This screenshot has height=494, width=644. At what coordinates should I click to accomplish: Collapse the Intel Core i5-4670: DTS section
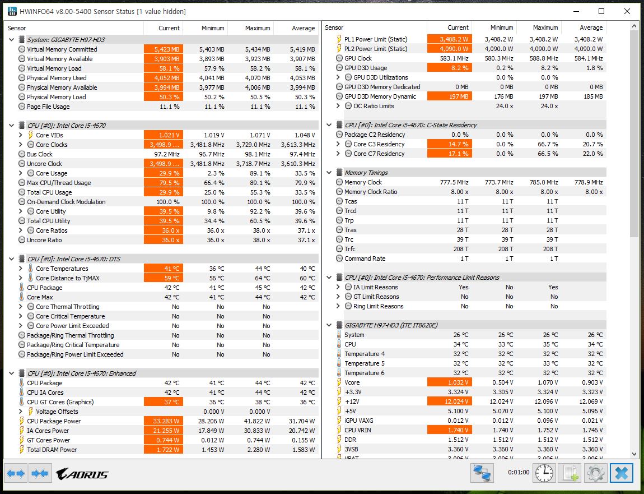point(12,258)
